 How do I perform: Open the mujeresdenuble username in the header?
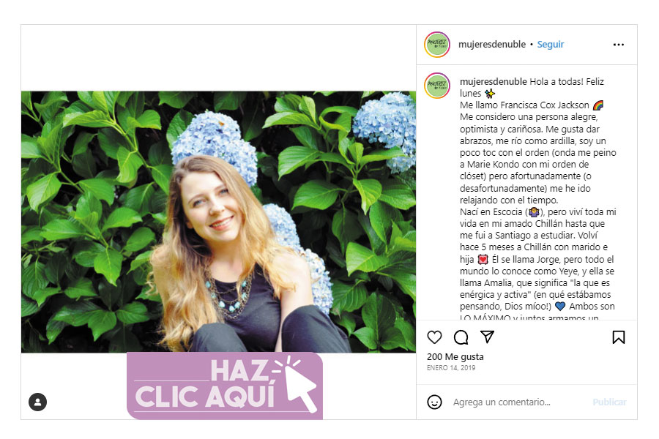492,44
